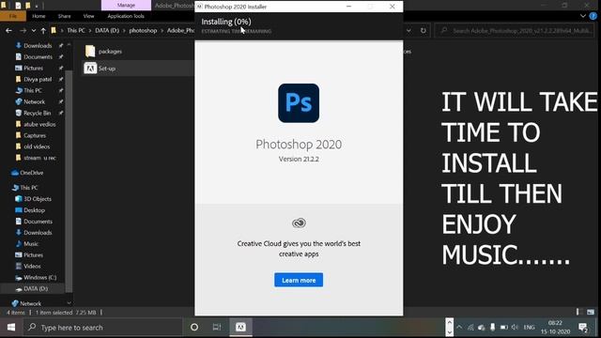The width and height of the screenshot is (601, 338).
Task: Open the Action Center notifications icon
Action: click(x=584, y=328)
